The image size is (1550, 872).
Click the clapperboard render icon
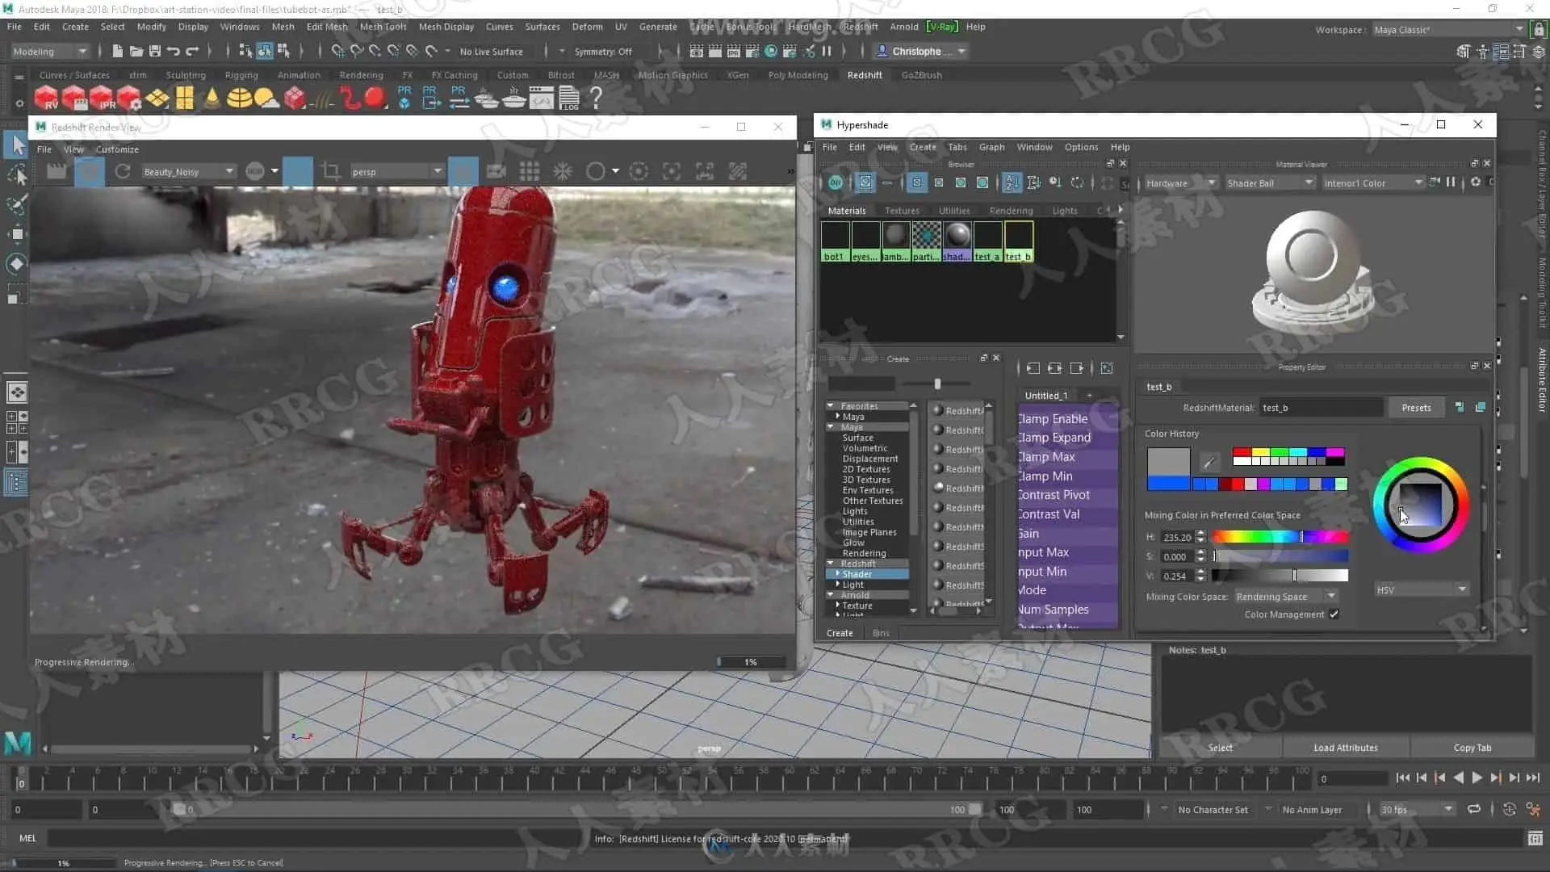pyautogui.click(x=56, y=171)
